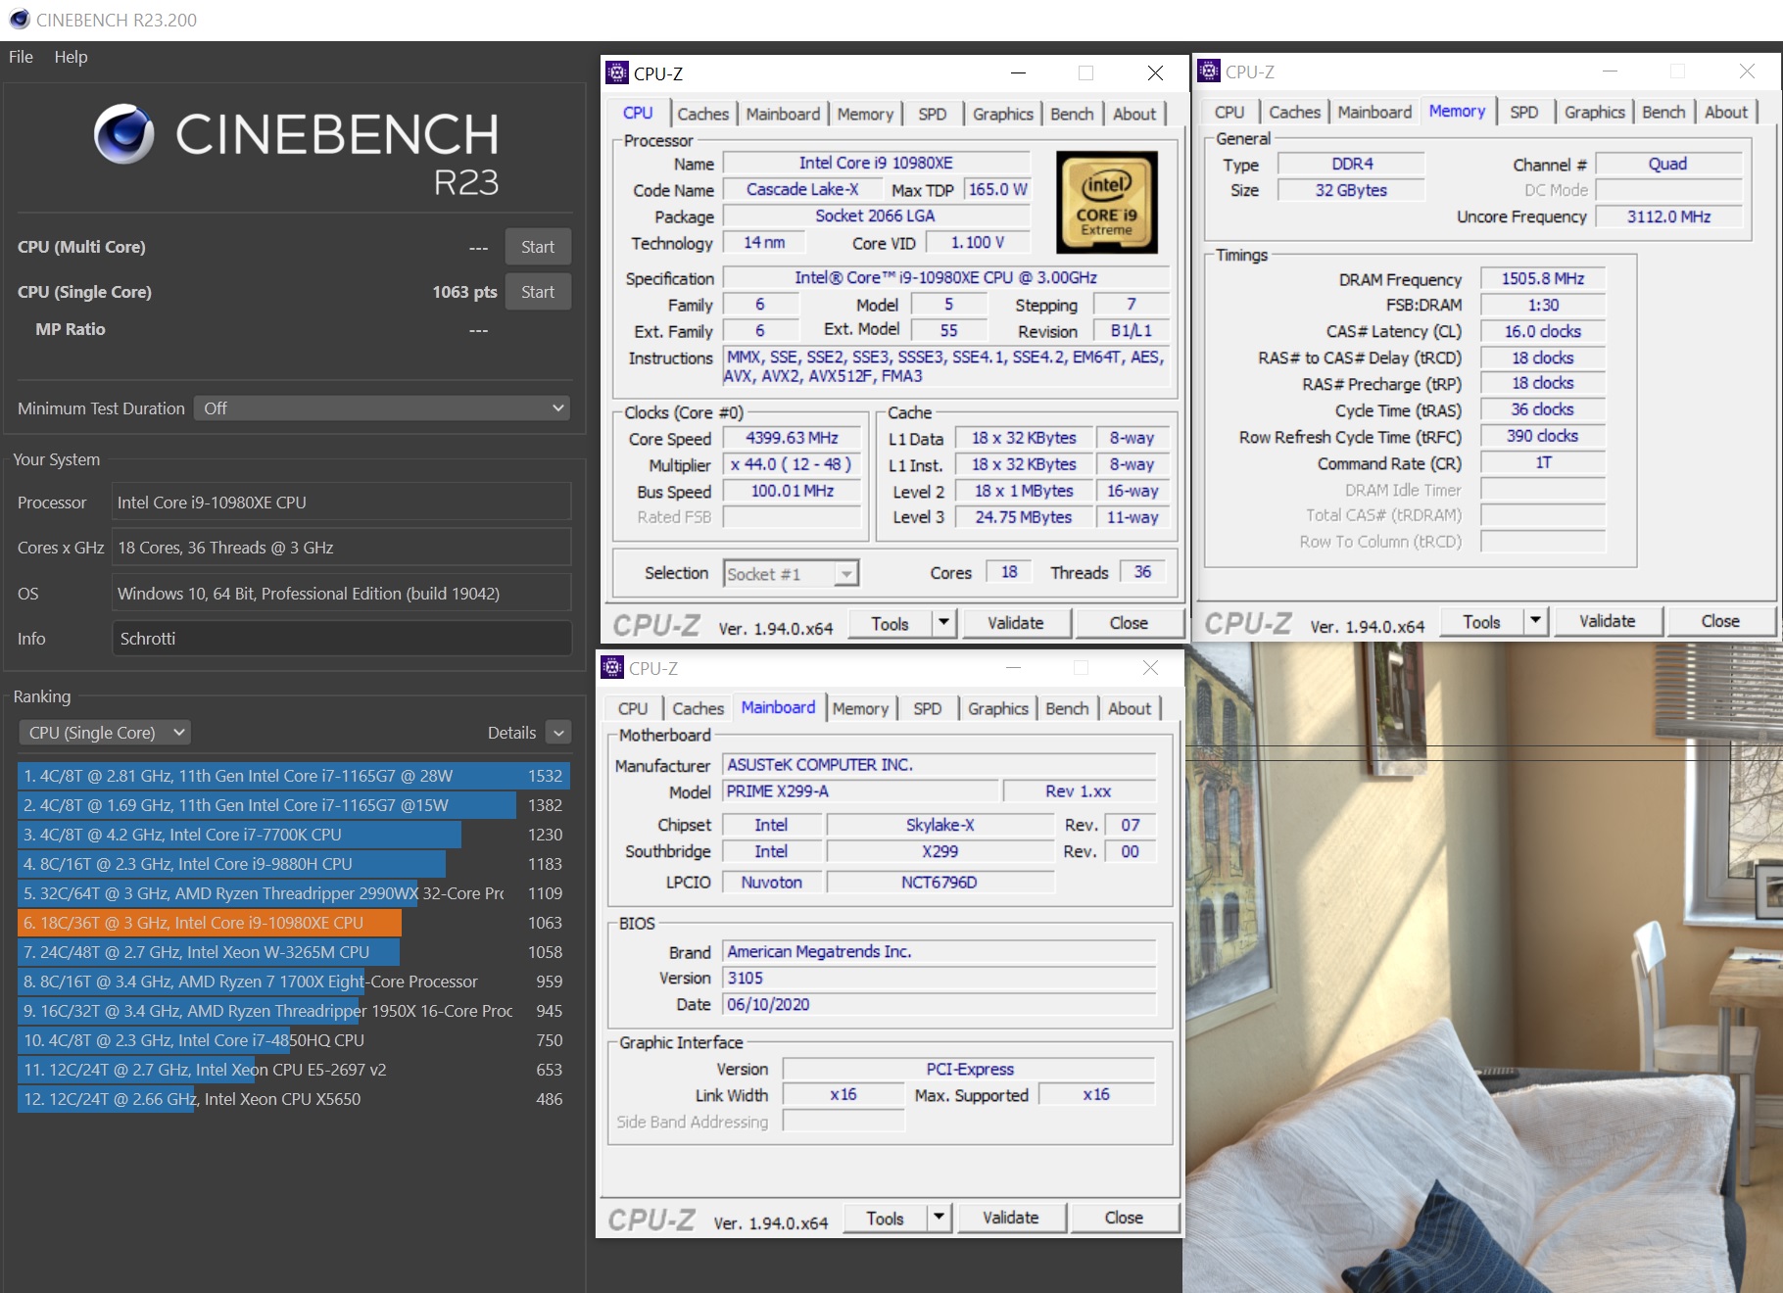Screen dimensions: 1783x1293
Task: Click Close button in CPU tab window
Action: (1129, 623)
